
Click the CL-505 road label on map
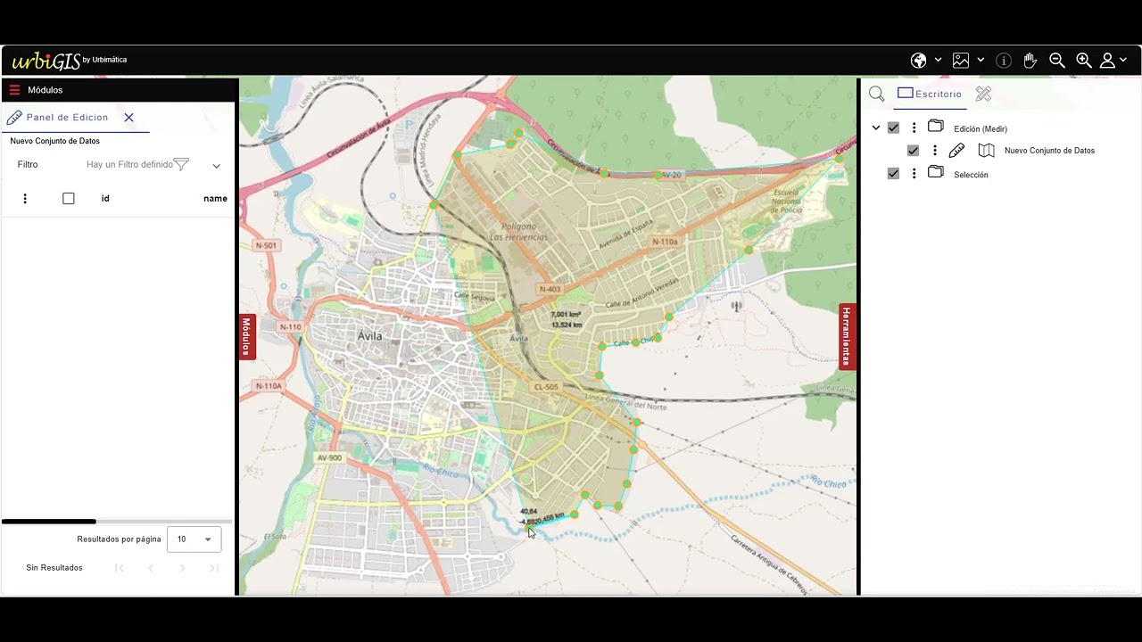click(545, 387)
